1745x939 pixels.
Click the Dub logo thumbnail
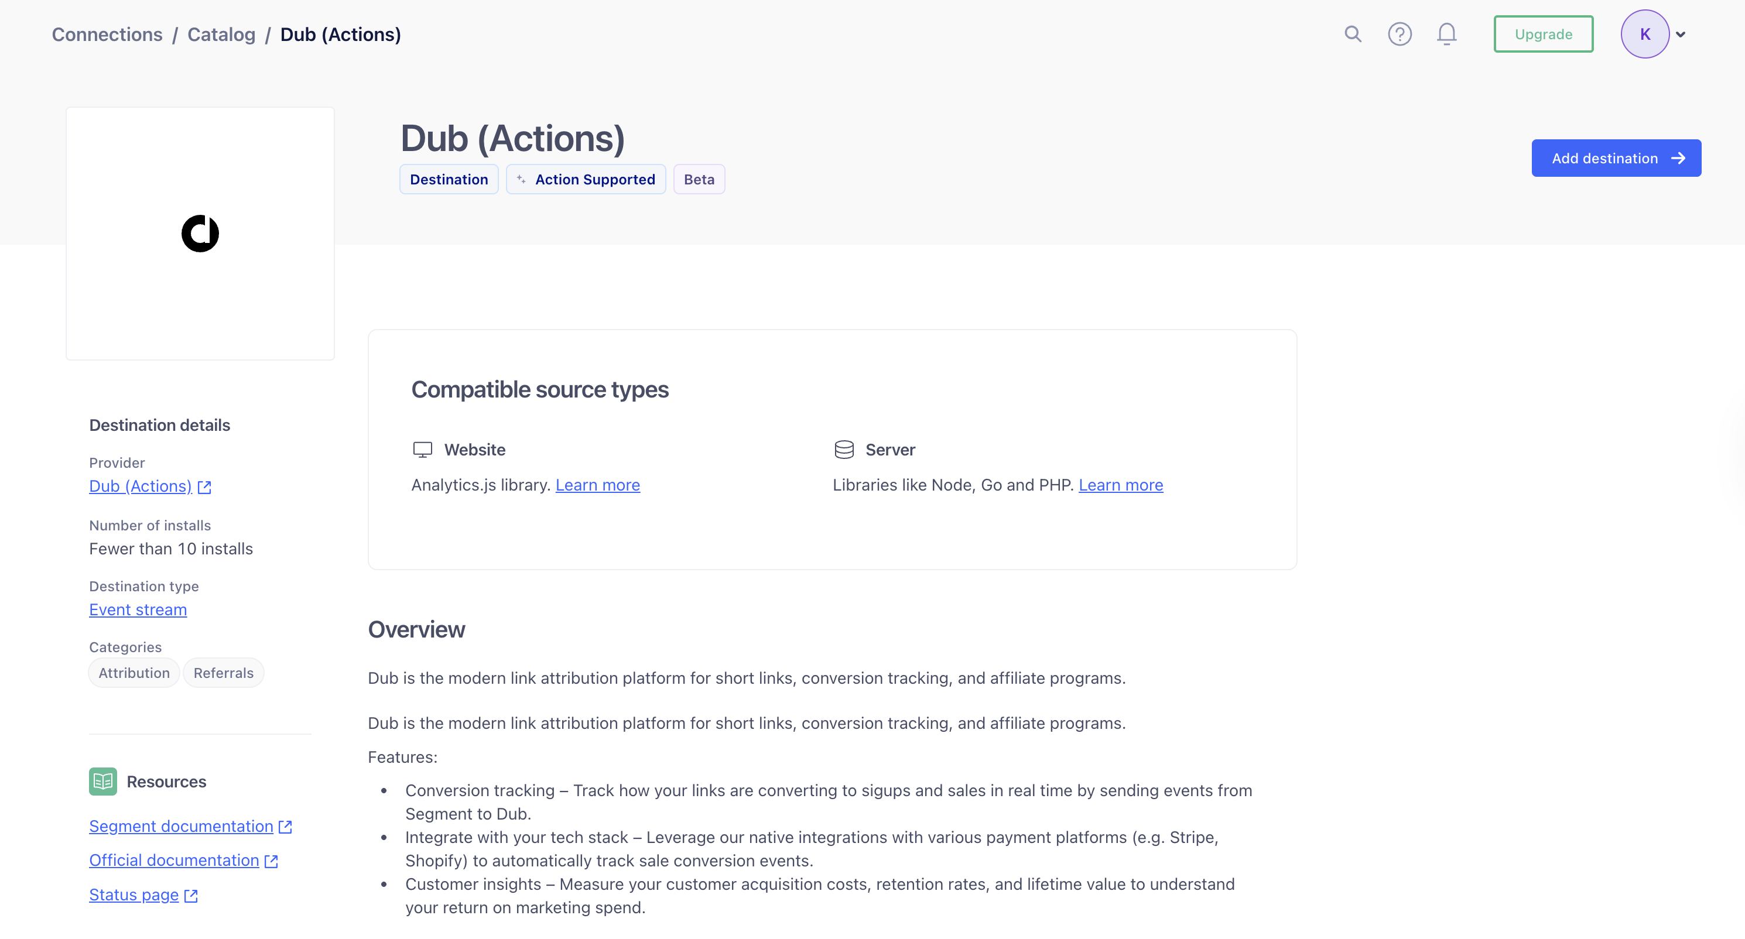[x=200, y=234]
